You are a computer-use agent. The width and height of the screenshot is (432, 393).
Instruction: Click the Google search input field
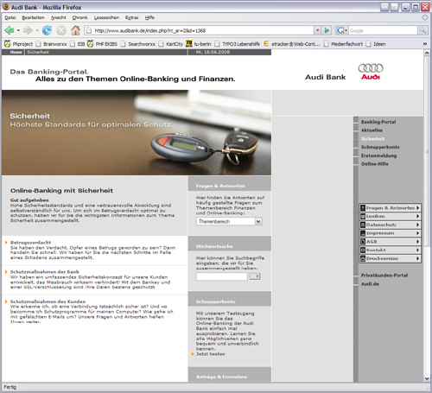click(383, 30)
